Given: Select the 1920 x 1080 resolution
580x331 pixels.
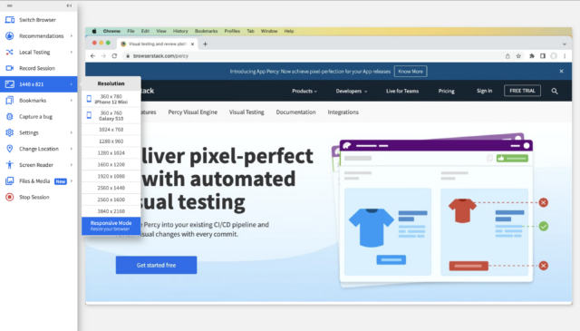Looking at the screenshot, I should click(x=111, y=176).
